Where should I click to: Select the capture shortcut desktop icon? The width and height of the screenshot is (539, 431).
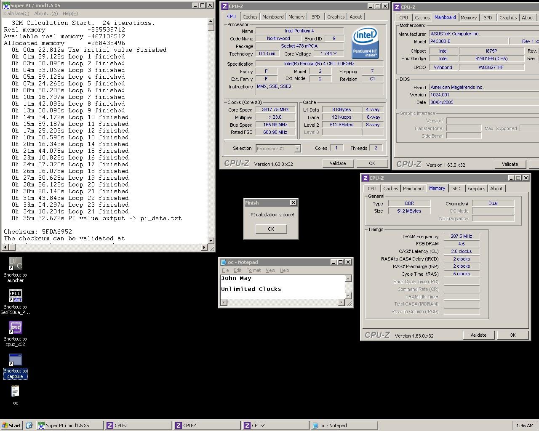tap(15, 365)
